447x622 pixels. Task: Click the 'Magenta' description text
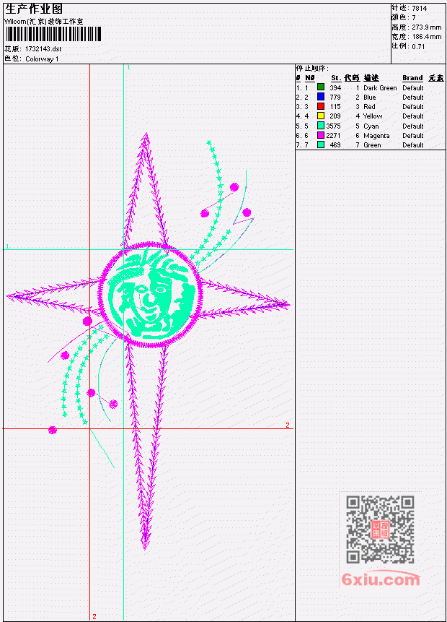[x=376, y=136]
